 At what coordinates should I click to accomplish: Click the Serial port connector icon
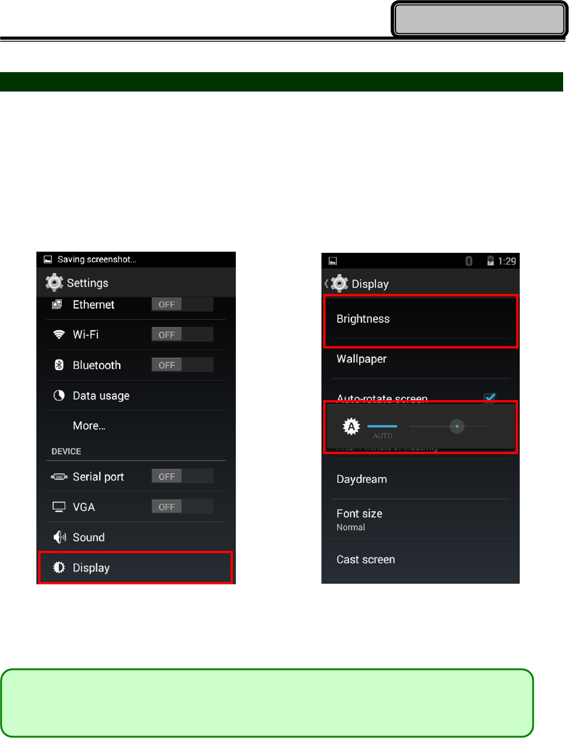tap(59, 477)
